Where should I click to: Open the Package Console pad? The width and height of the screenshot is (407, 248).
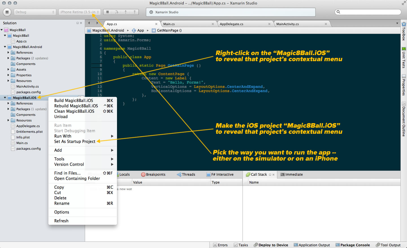352,245
